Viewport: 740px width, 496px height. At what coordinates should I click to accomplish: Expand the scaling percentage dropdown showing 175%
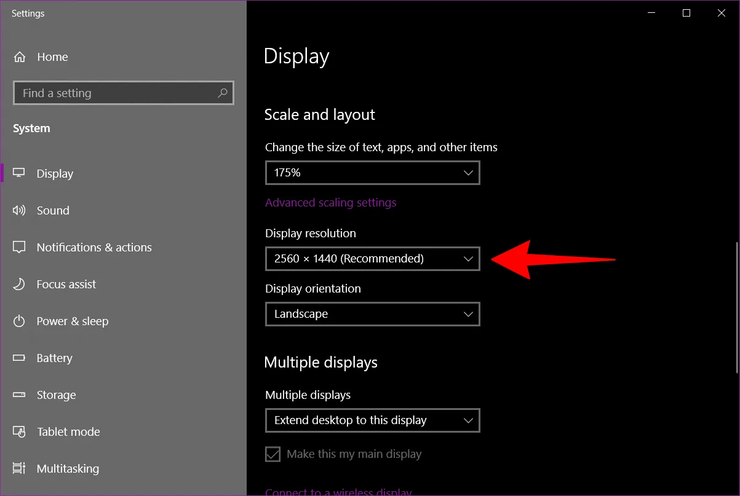click(372, 173)
